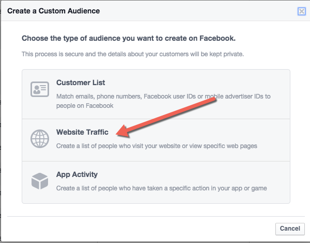
Task: Click the empty dialog header bar beside the title
Action: [198, 11]
